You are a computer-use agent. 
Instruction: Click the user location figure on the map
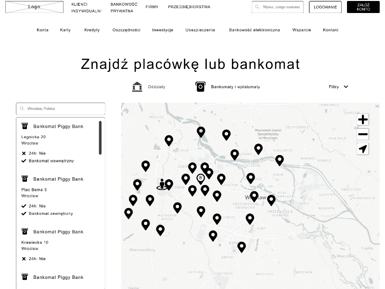click(162, 184)
